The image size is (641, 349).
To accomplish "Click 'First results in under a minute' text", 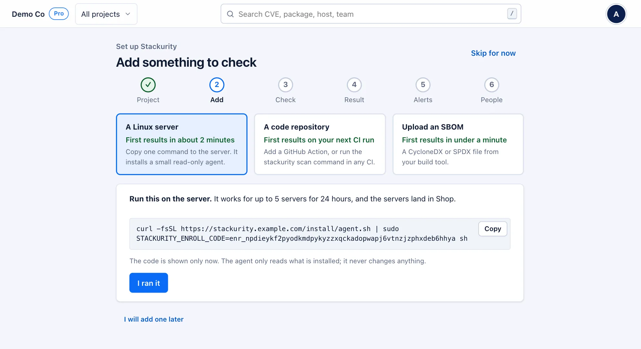I will click(x=454, y=140).
